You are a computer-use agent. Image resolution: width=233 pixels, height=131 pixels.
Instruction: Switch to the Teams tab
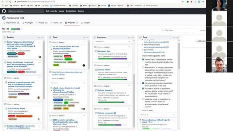(x=56, y=23)
